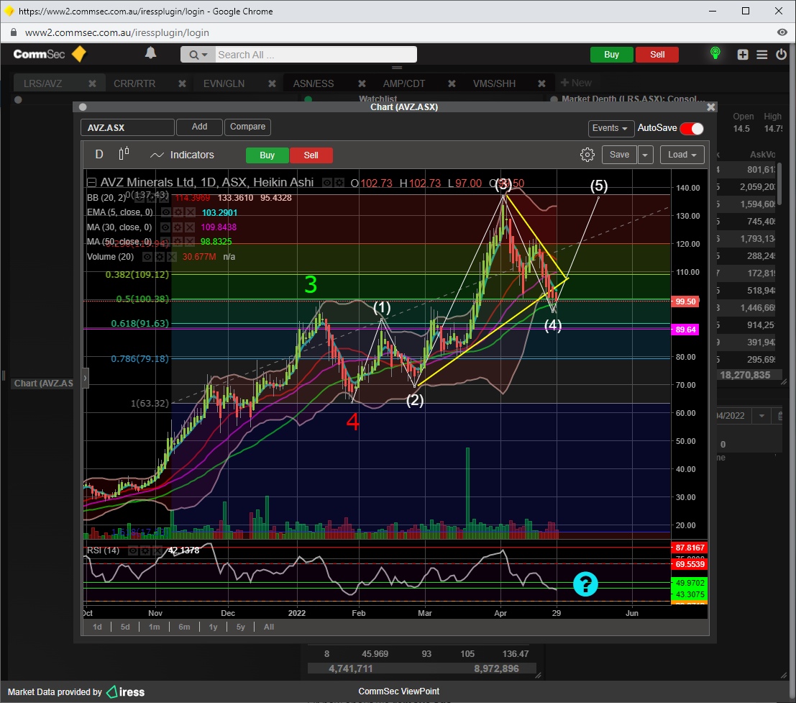Screen dimensions: 796x703
Task: Open the candlestick chart style selector
Action: coord(124,154)
